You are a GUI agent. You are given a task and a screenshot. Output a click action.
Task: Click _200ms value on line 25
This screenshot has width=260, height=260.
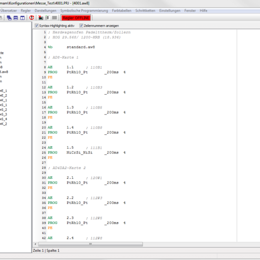click(x=111, y=153)
